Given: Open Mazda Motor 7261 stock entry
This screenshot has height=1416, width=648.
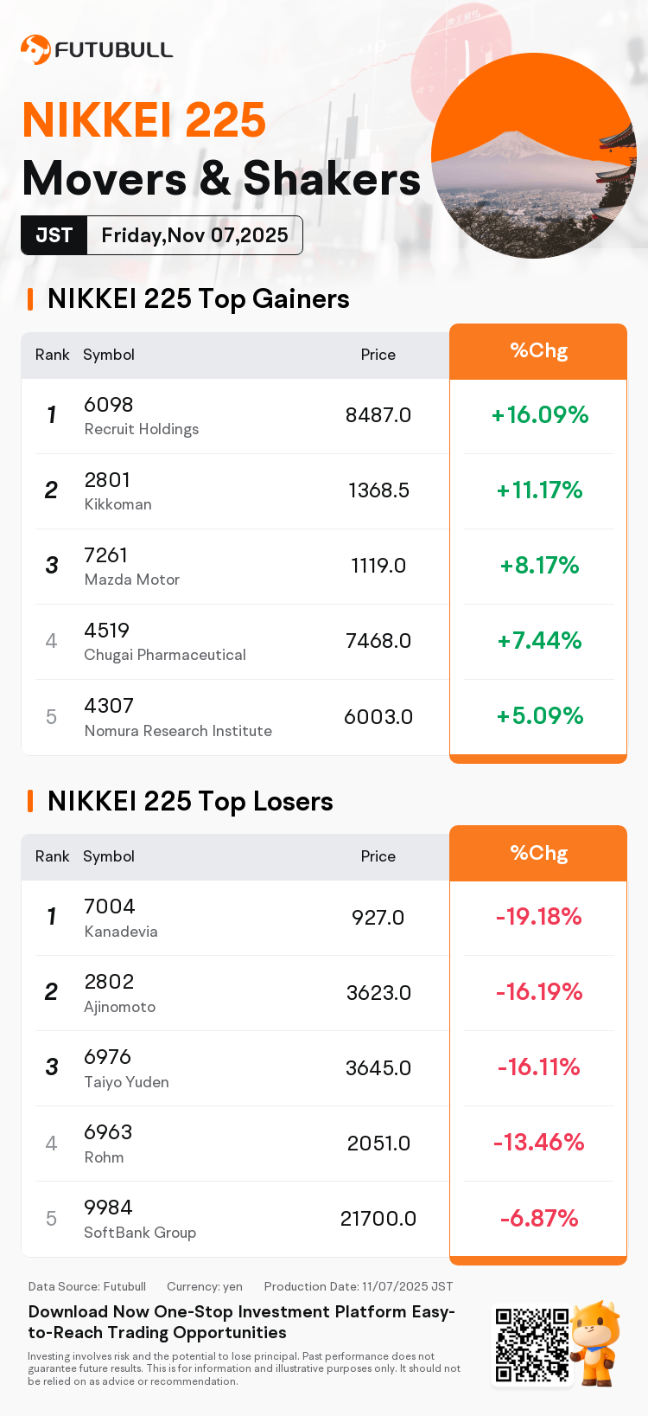Looking at the screenshot, I should pos(131,567).
